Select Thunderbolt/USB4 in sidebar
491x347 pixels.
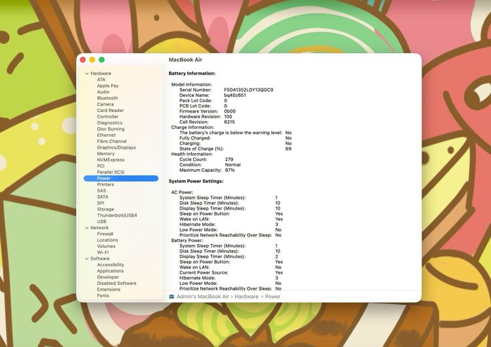[117, 215]
